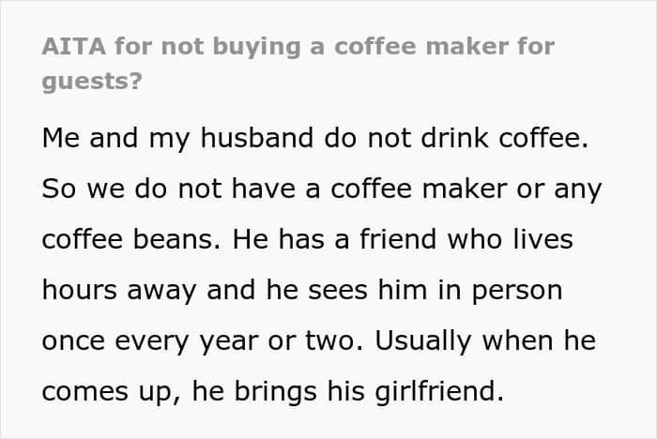
Task: Open the post title about coffee maker
Action: [298, 63]
